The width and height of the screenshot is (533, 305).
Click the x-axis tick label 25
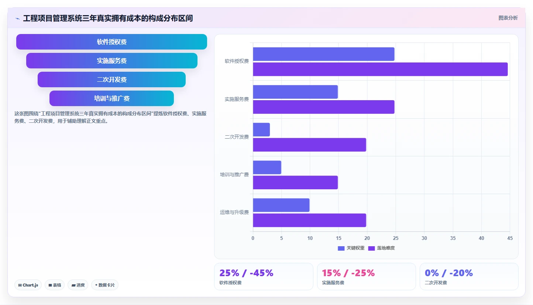(396, 238)
